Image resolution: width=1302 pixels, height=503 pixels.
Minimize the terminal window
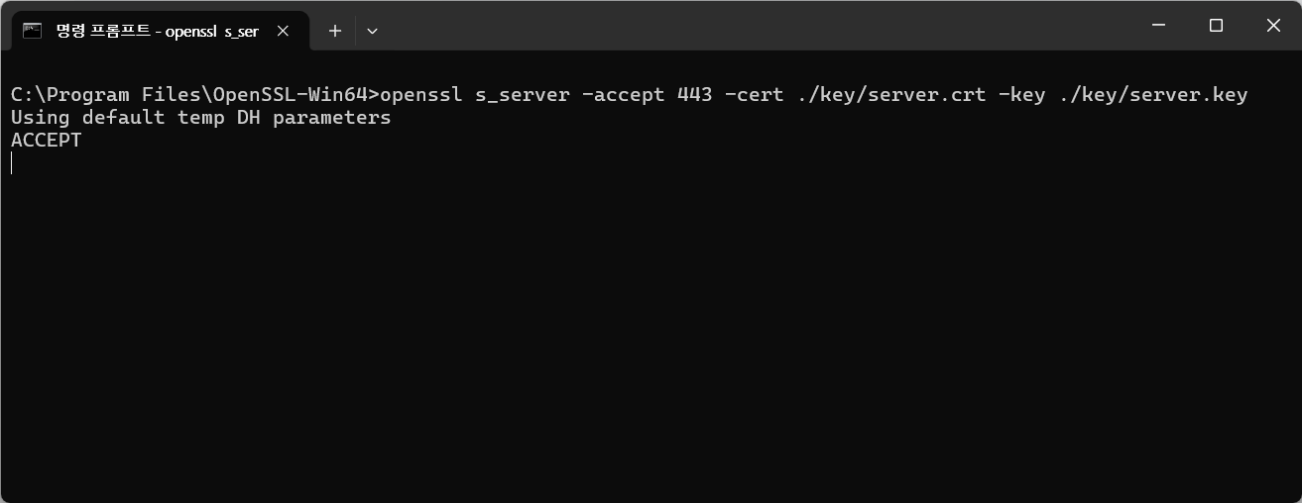[1158, 26]
